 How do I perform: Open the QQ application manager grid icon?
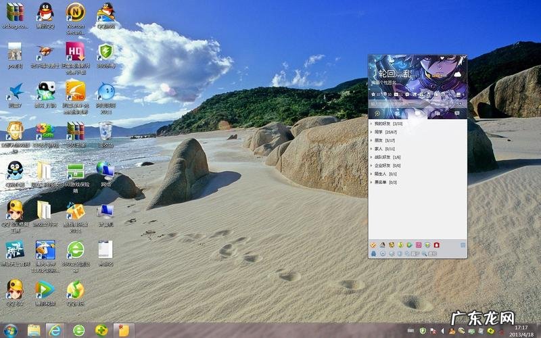pos(463,245)
